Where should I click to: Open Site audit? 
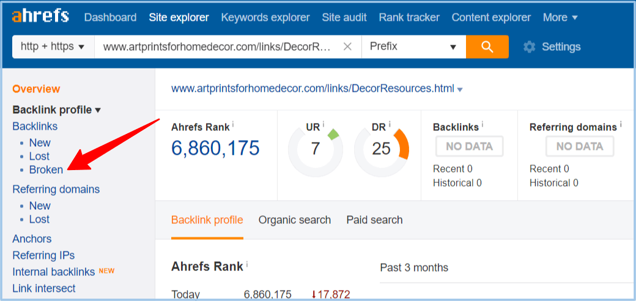point(344,18)
